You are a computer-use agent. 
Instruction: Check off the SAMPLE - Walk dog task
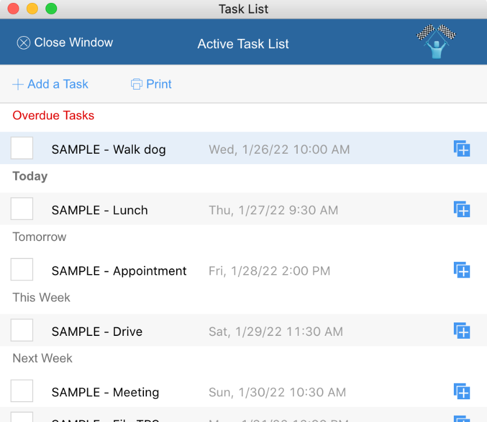pyautogui.click(x=22, y=148)
